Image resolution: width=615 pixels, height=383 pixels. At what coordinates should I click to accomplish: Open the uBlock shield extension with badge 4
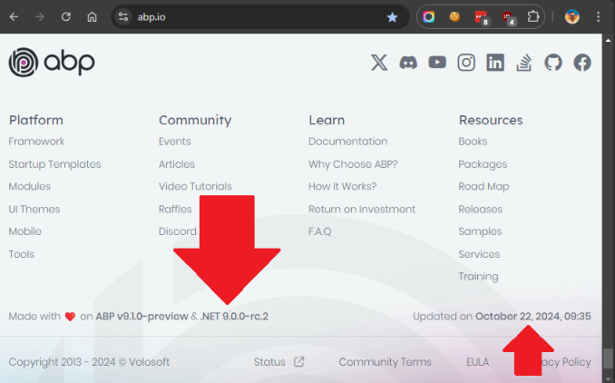508,17
